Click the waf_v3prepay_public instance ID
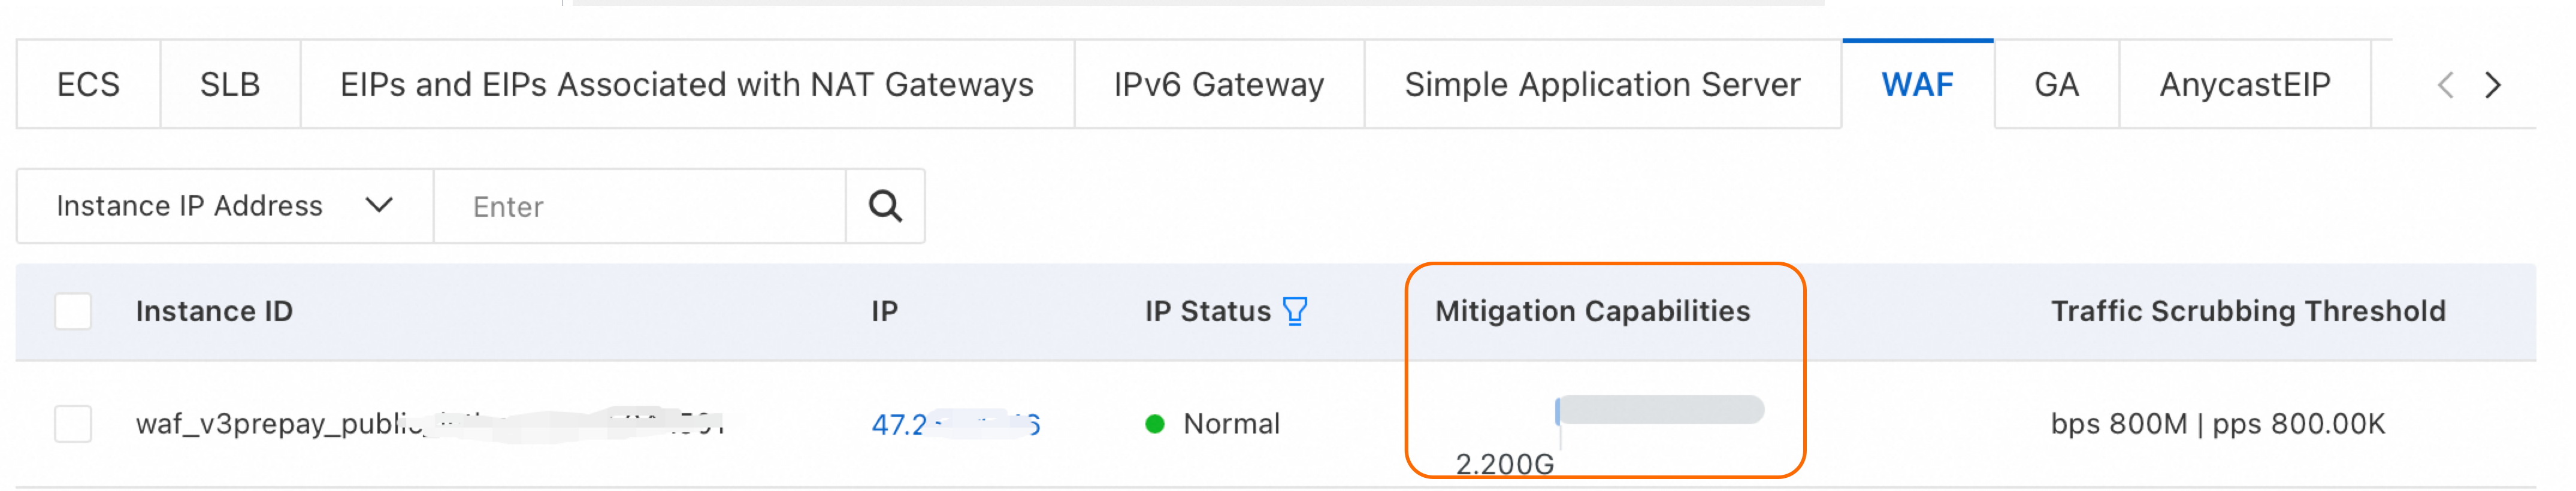 pyautogui.click(x=430, y=425)
